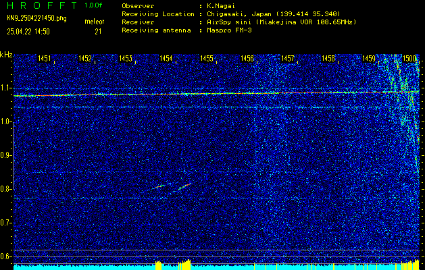
Task: Click the AirSpy mini receiver description
Action: (x=283, y=22)
